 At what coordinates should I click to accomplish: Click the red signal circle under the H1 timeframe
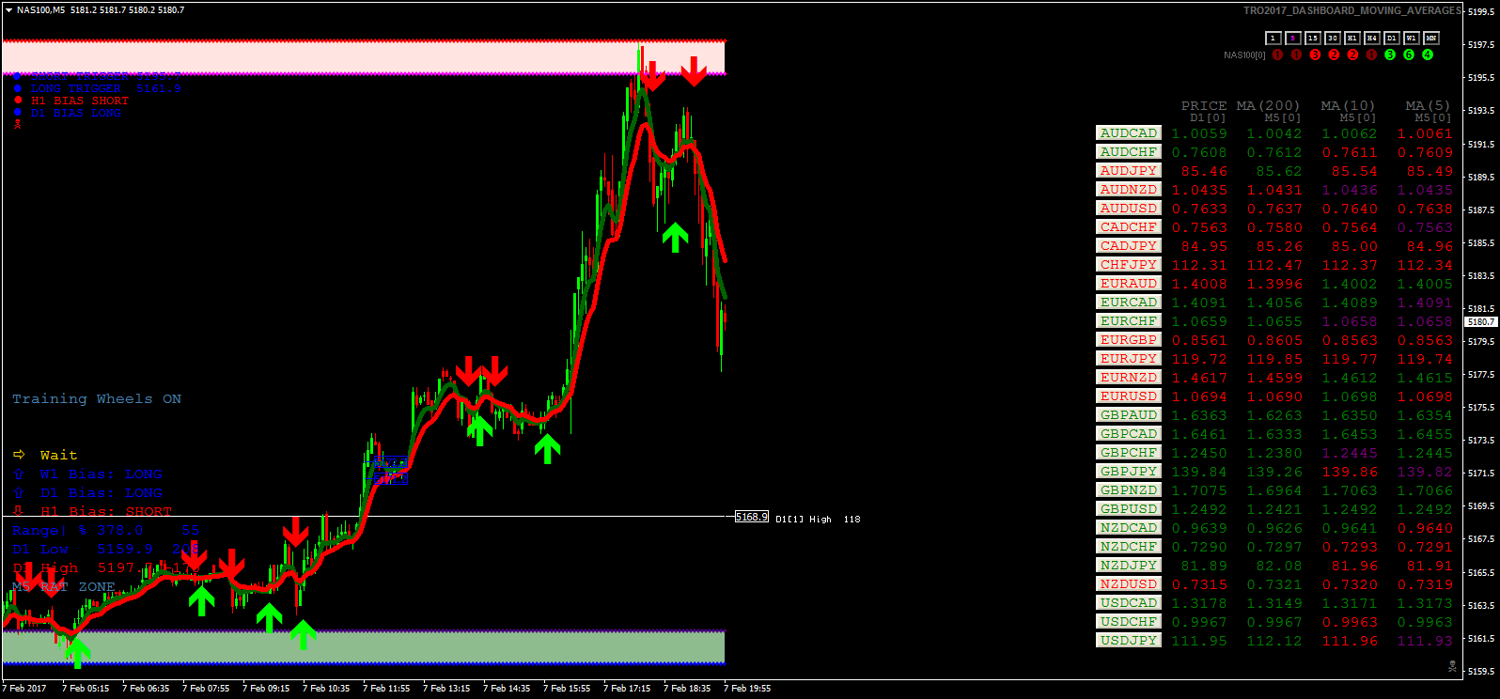1352,54
